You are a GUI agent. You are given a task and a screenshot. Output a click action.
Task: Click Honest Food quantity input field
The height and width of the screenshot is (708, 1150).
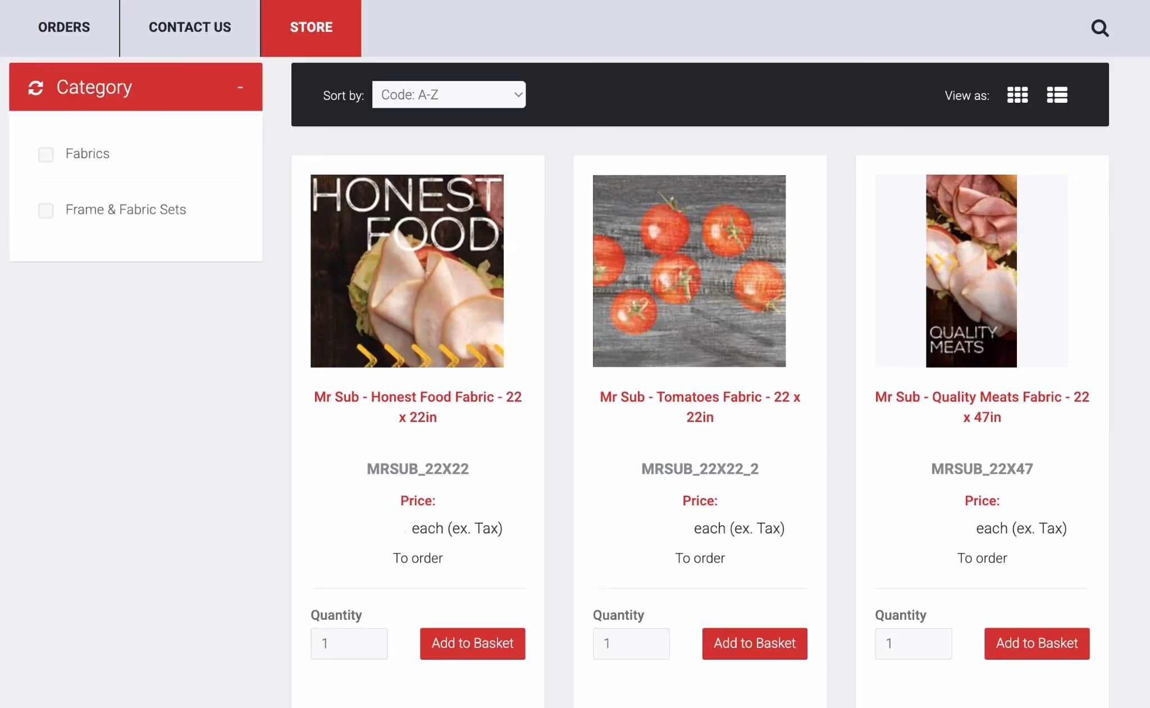coord(349,643)
